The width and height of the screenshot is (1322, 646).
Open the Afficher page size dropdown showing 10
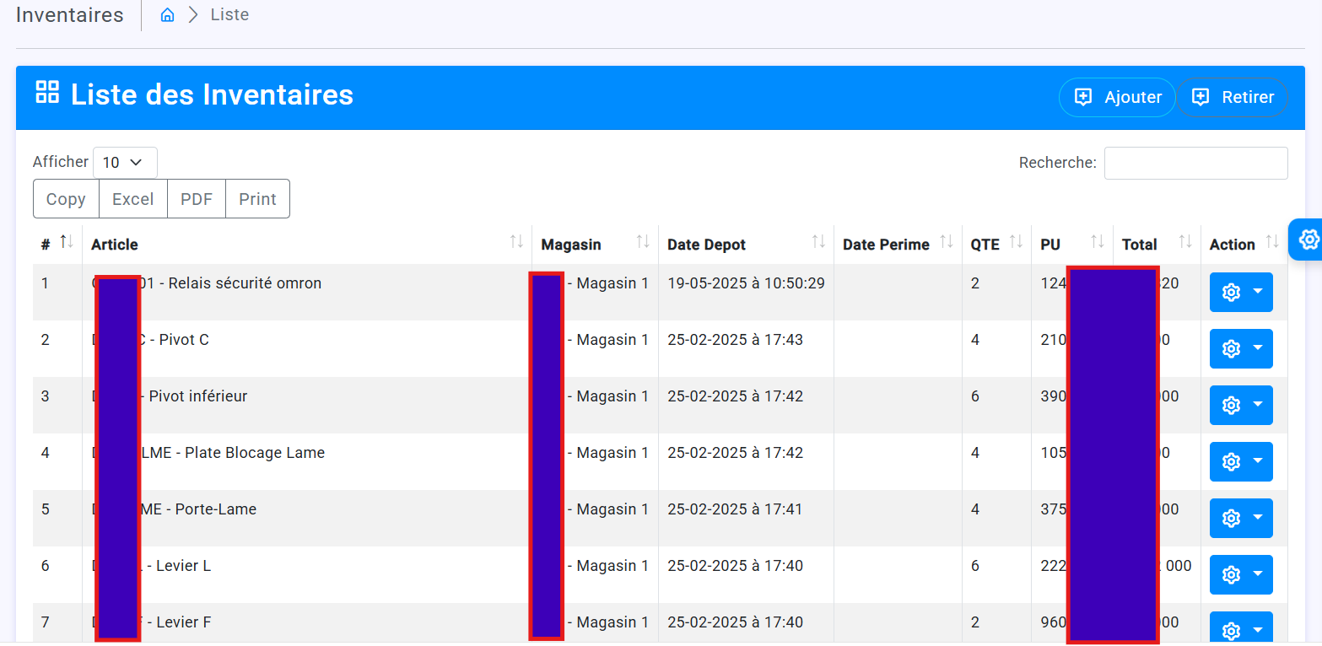[124, 162]
